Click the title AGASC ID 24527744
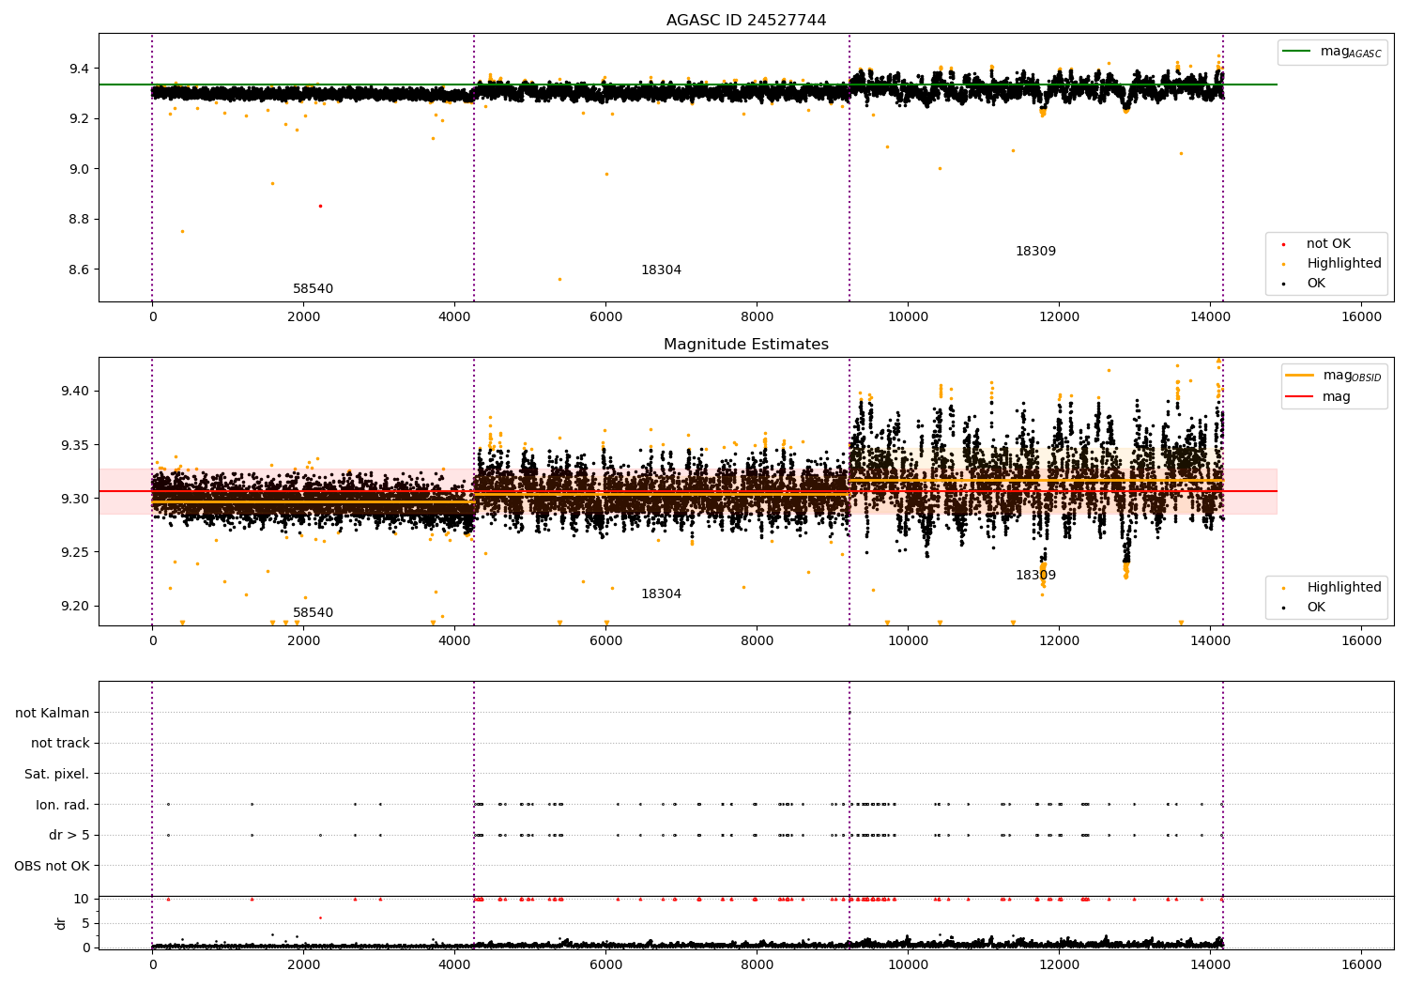This screenshot has width=1408, height=986. click(746, 21)
